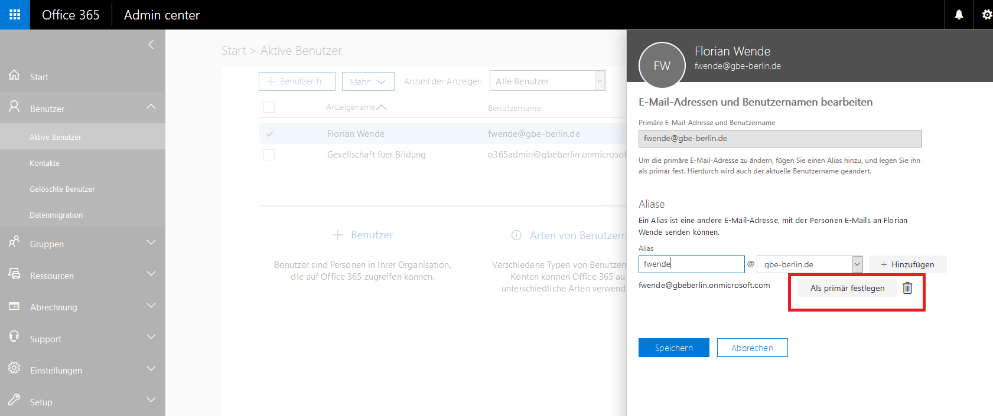The width and height of the screenshot is (993, 416).
Task: Open settings gear icon in top bar
Action: click(987, 15)
